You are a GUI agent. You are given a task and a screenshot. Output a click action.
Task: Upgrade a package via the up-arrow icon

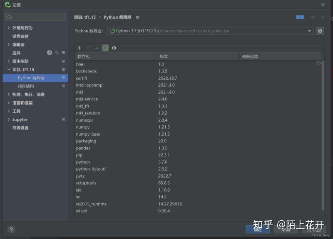(96, 48)
